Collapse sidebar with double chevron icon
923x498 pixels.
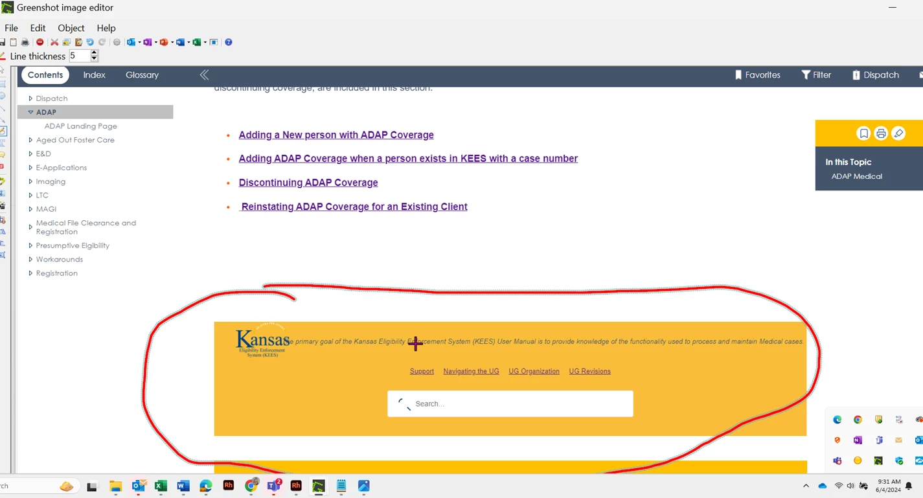point(204,75)
